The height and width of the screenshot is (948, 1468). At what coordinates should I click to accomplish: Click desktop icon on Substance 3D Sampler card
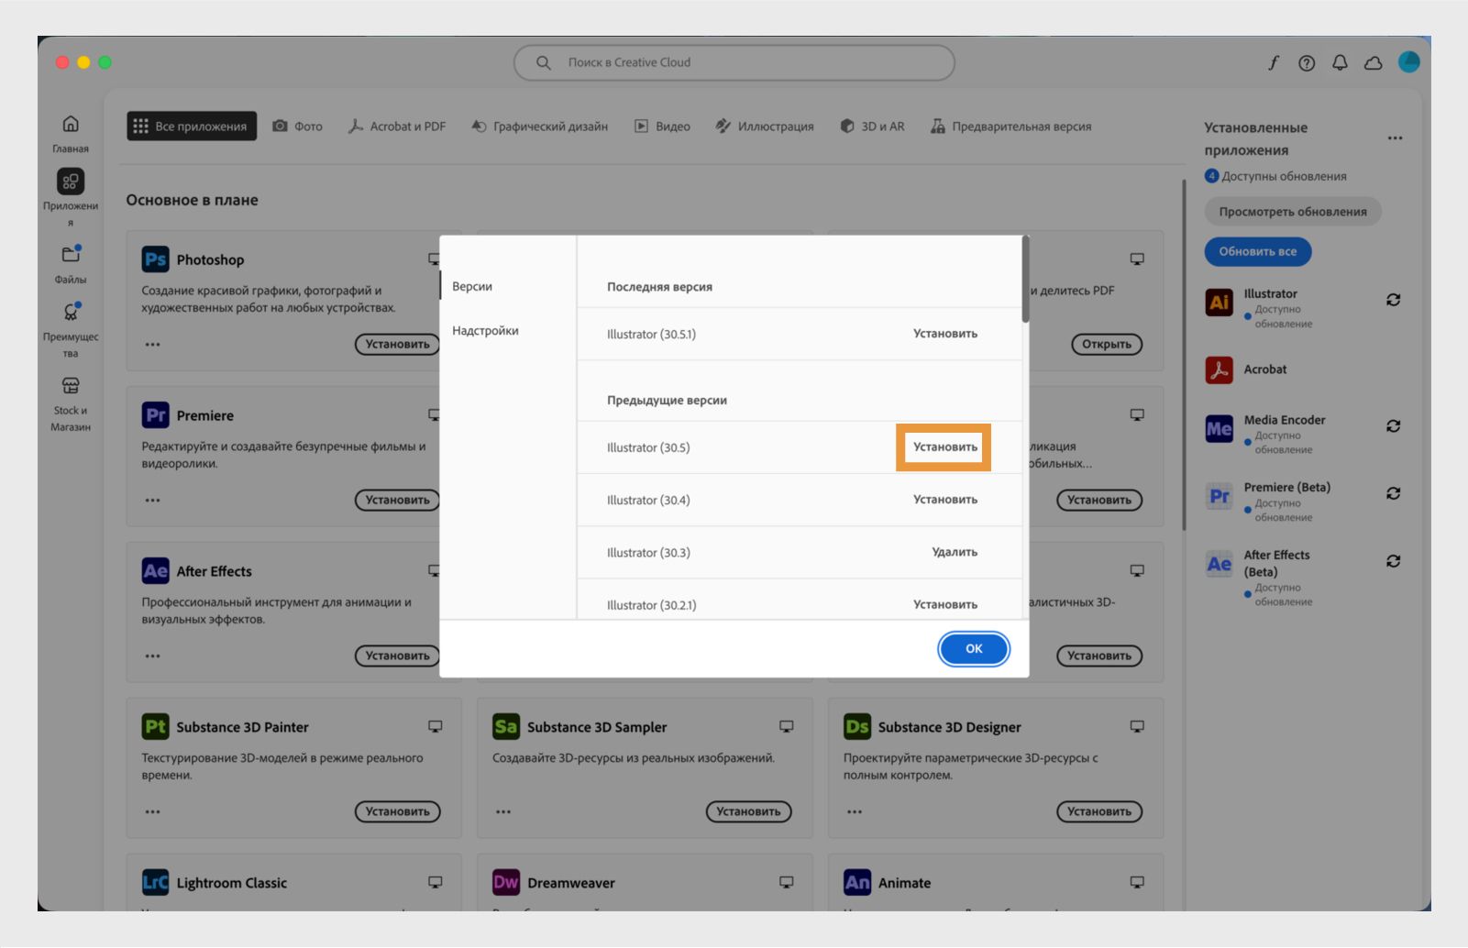[x=786, y=726]
